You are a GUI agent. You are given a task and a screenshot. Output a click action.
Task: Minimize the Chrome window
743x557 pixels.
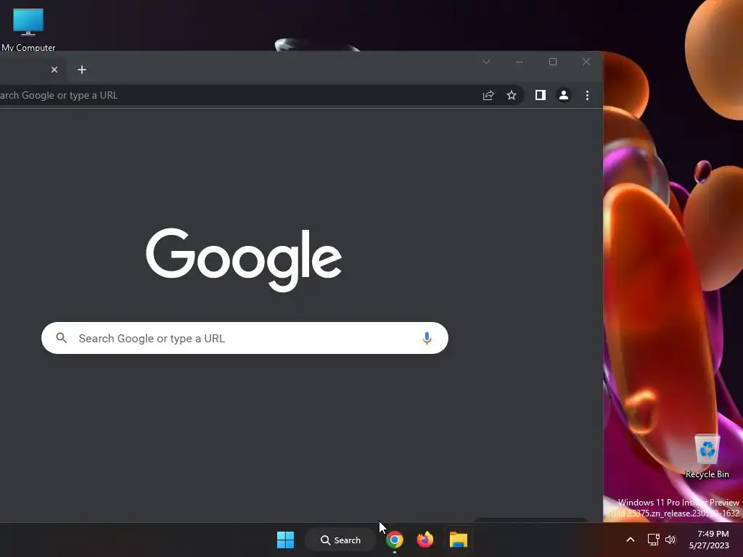pyautogui.click(x=520, y=62)
